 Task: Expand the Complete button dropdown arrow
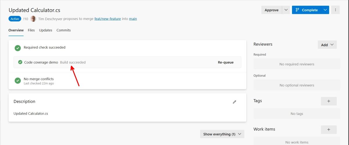[325, 10]
